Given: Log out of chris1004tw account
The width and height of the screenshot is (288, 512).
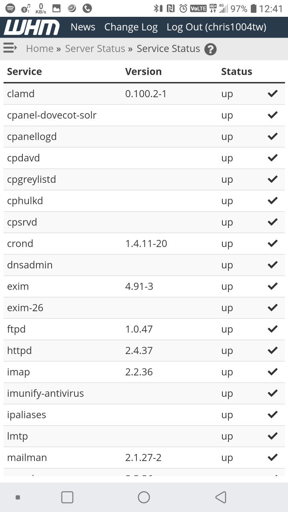Looking at the screenshot, I should pos(216,27).
